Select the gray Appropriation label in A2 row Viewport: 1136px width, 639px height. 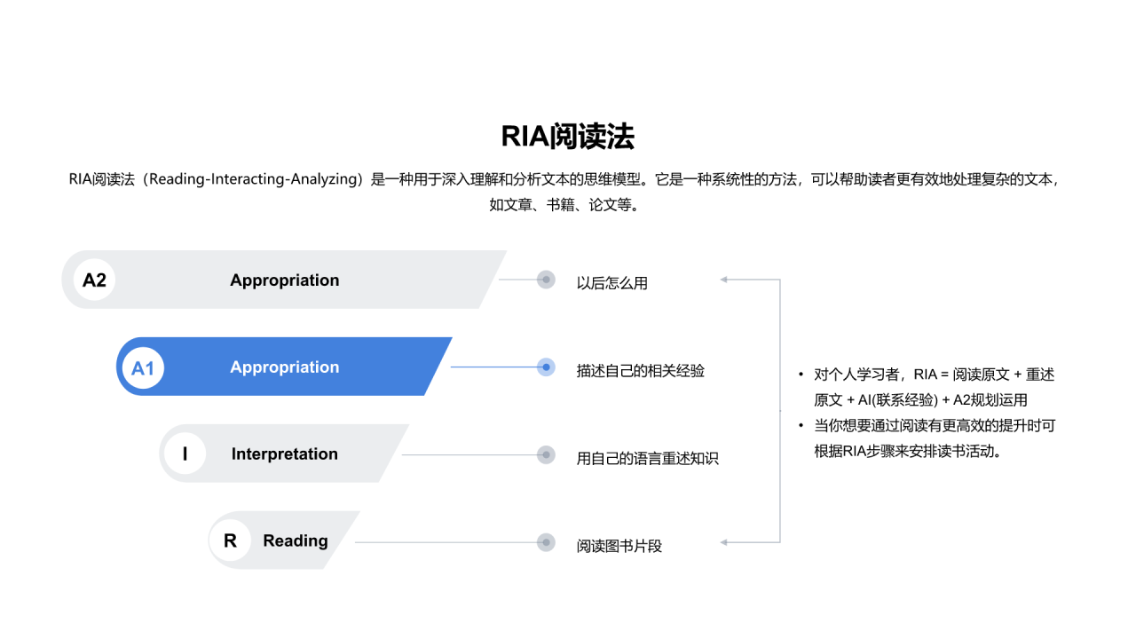(x=284, y=280)
